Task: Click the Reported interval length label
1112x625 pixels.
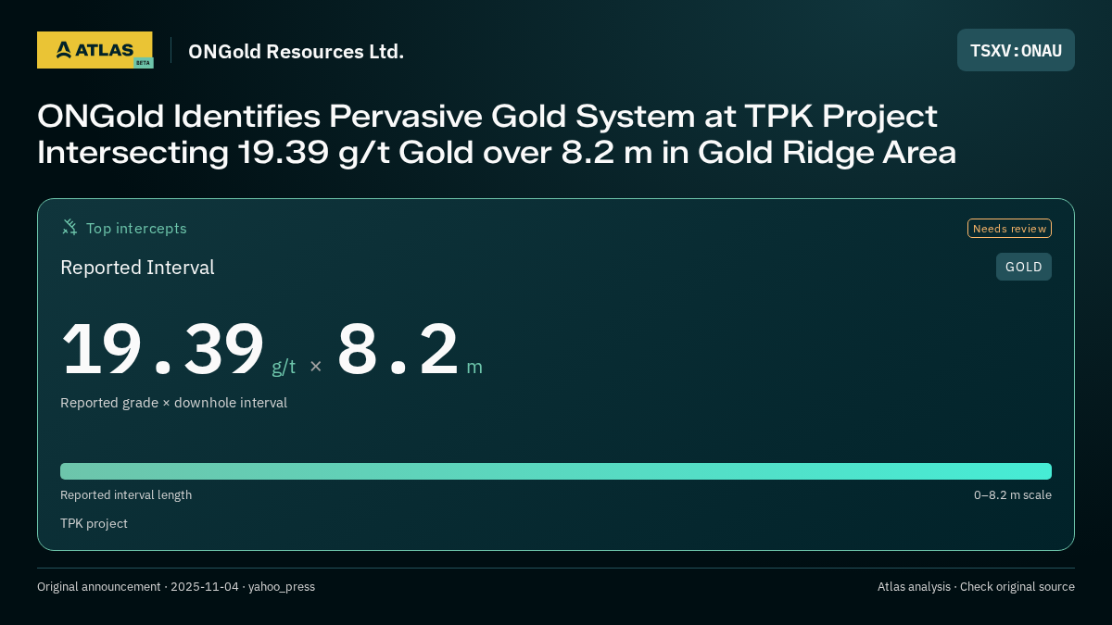Action: (x=126, y=495)
